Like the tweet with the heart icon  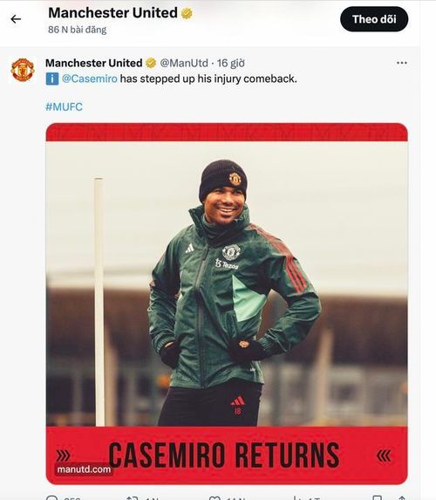[x=215, y=498]
